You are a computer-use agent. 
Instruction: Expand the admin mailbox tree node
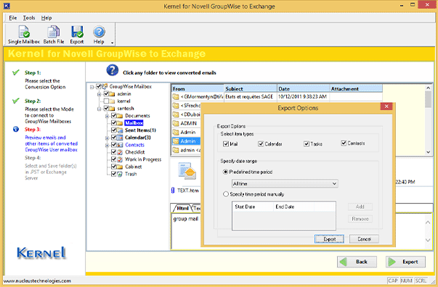pyautogui.click(x=100, y=94)
